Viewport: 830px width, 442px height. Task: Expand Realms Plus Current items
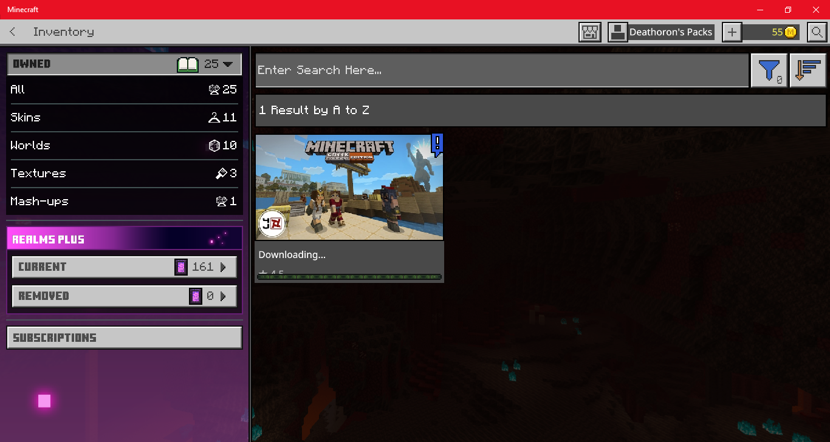tap(125, 267)
